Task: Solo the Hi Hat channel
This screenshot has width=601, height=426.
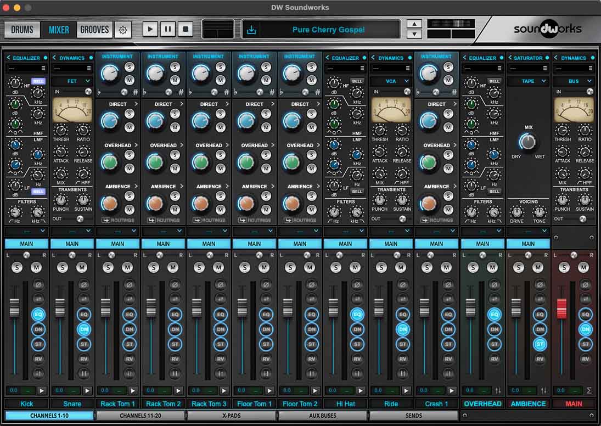Action: [336, 267]
